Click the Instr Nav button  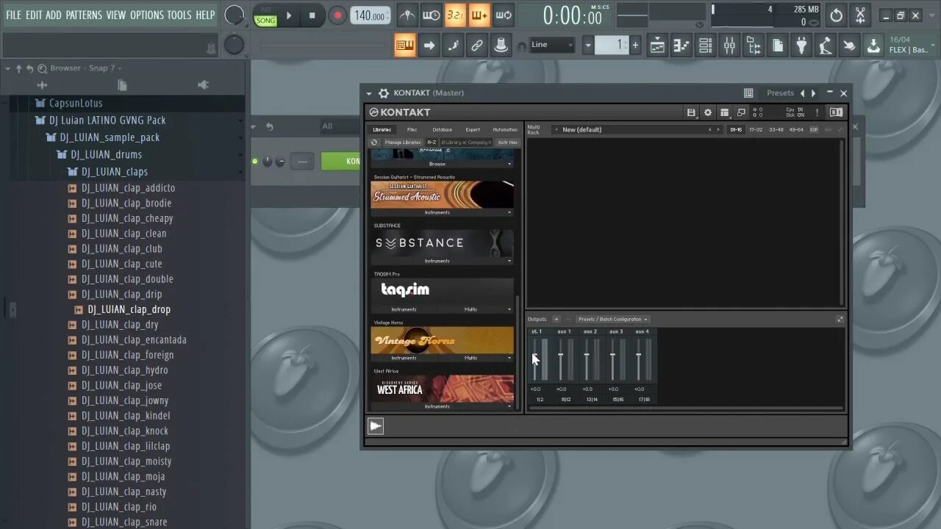(507, 142)
